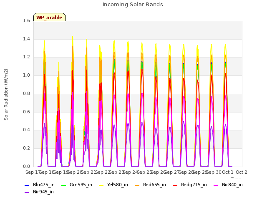Click the Sep 17 x-axis date label

[33, 172]
